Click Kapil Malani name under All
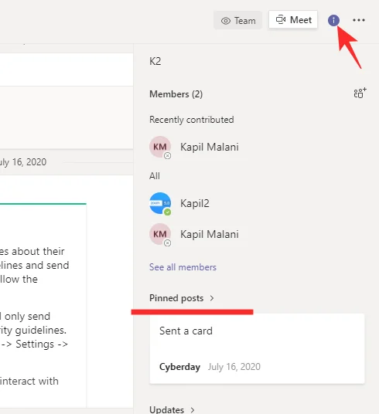 pos(210,234)
